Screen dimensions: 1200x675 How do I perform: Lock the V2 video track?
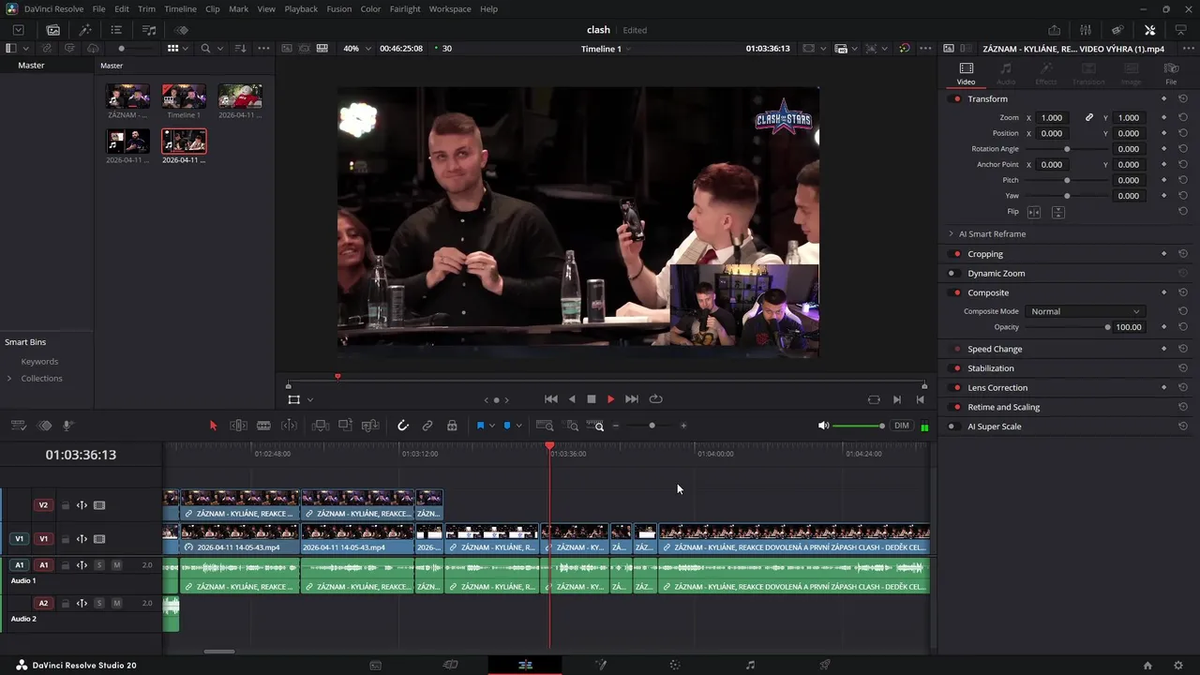(x=66, y=505)
